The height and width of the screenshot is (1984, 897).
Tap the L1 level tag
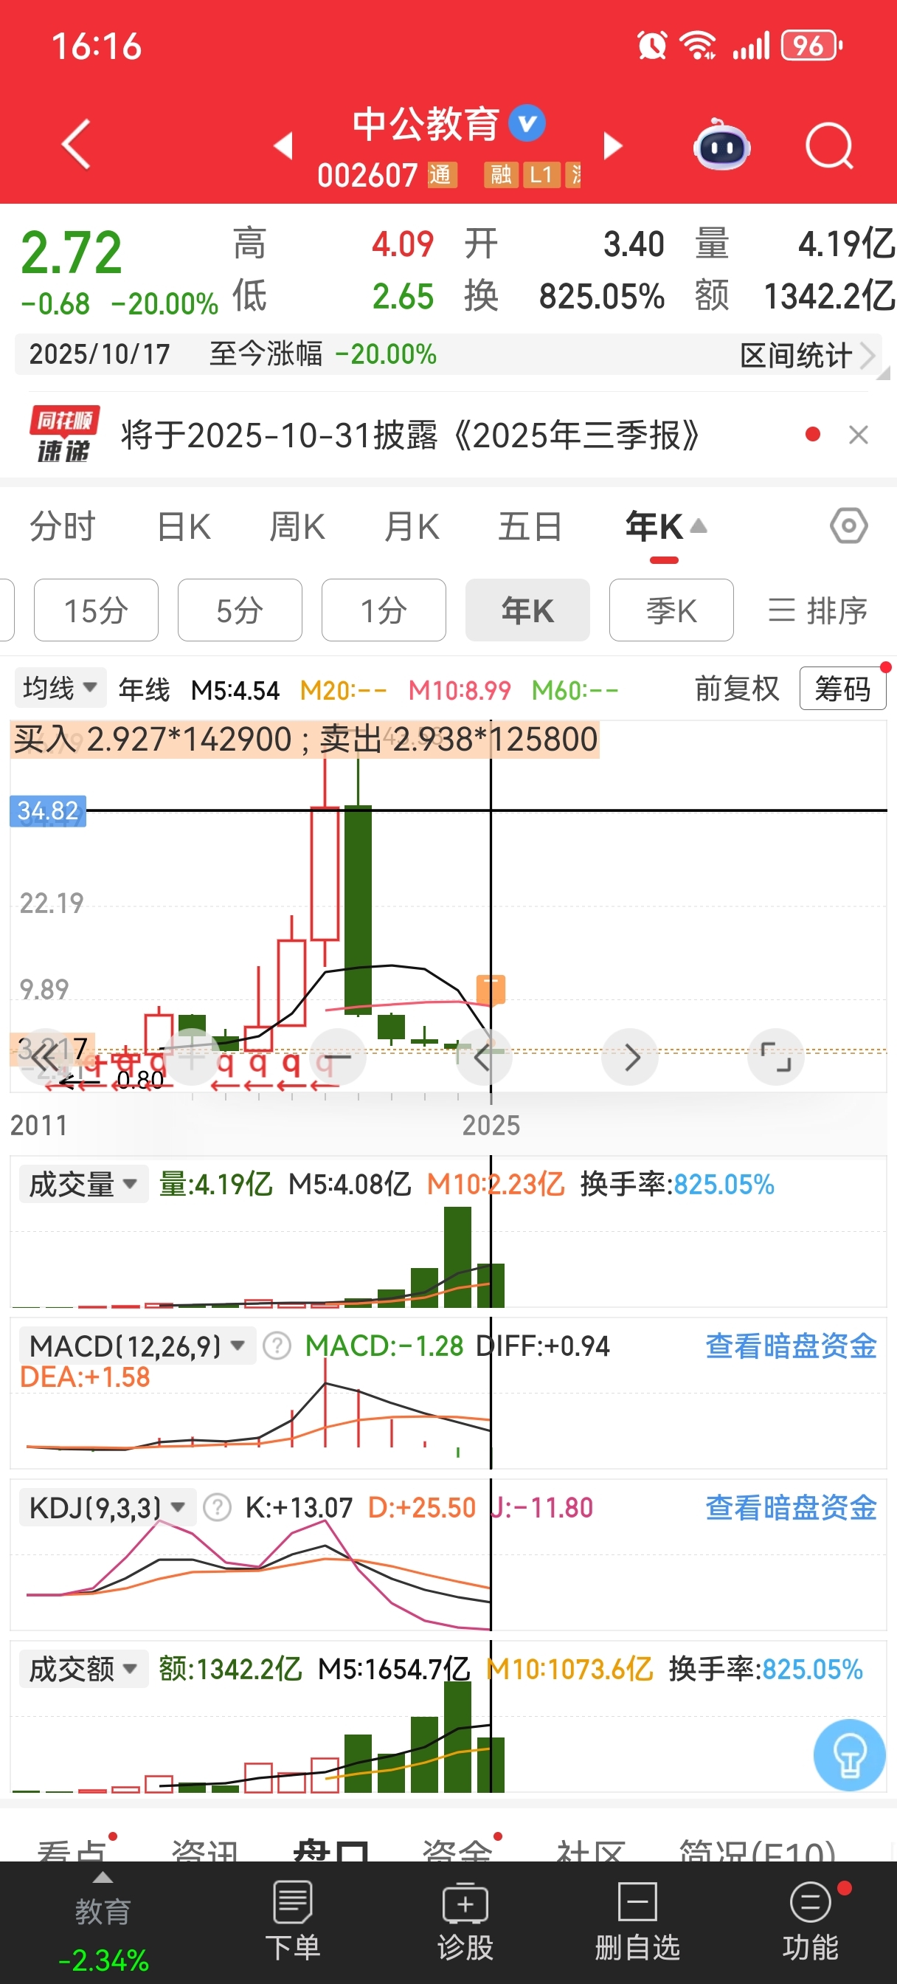[x=541, y=175]
